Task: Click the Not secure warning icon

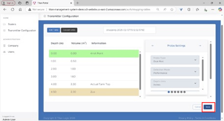Action: pos(30,9)
